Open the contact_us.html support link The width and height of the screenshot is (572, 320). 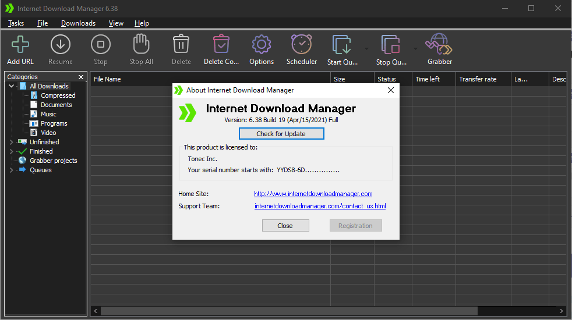320,206
